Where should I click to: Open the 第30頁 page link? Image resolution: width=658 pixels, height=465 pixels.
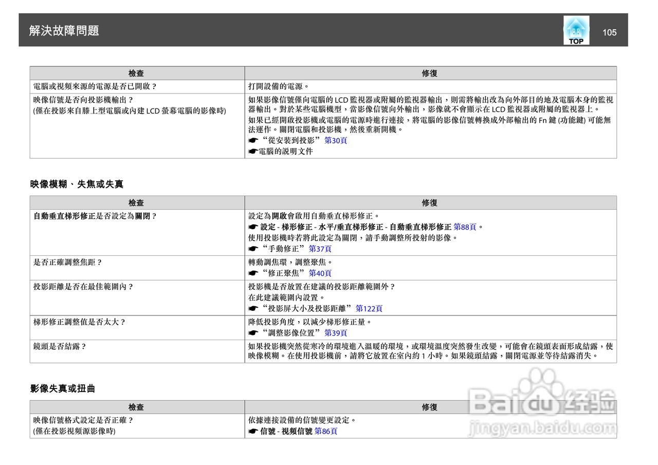[336, 140]
